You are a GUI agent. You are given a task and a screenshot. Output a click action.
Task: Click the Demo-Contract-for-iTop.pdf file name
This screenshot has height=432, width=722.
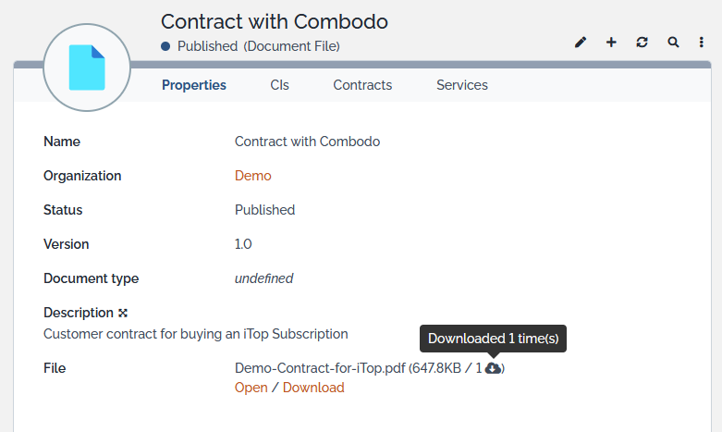[320, 368]
